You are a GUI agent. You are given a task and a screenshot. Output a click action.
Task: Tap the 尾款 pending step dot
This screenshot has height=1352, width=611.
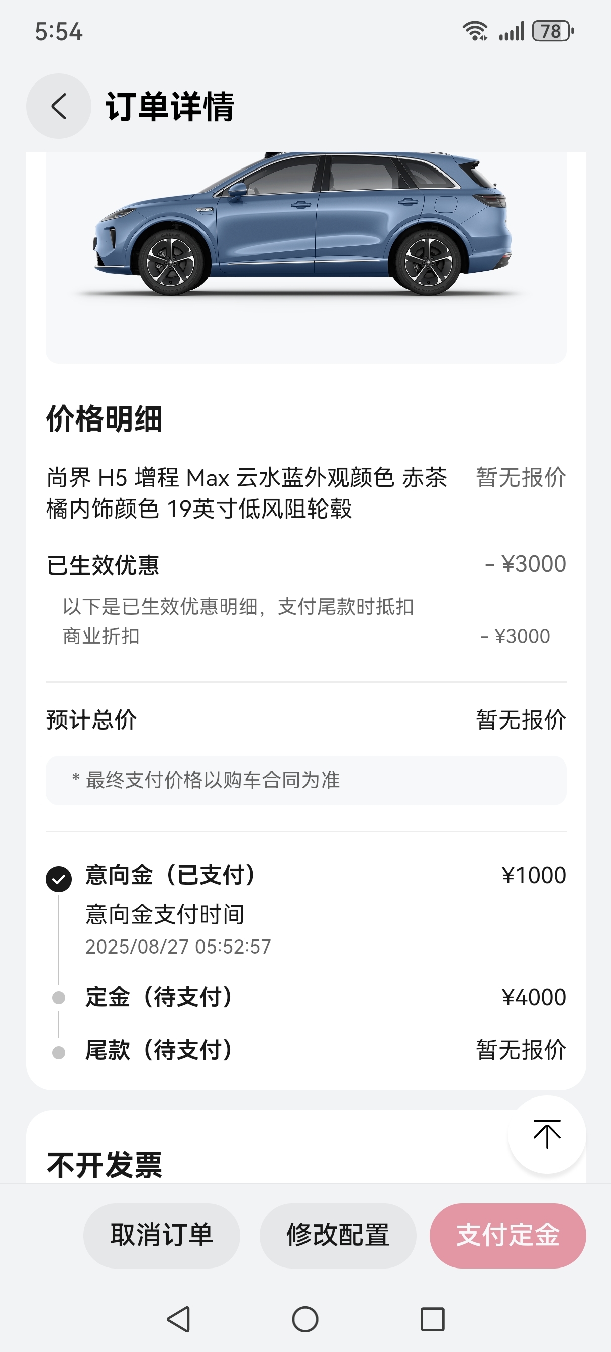tap(59, 1052)
